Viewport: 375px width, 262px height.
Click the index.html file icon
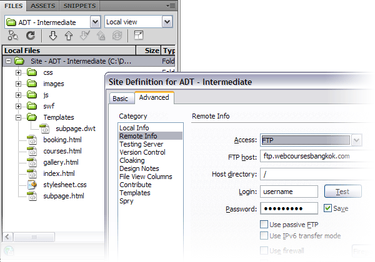32,173
